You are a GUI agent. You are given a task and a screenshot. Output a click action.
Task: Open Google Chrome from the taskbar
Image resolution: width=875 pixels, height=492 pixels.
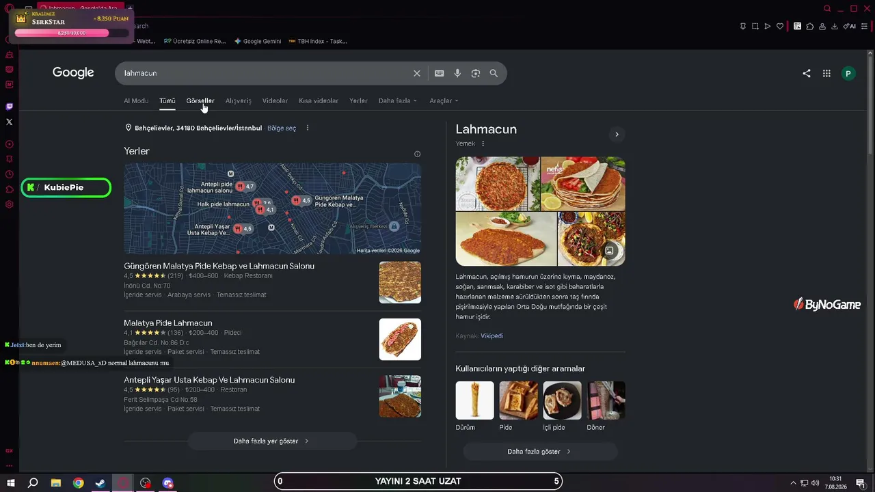pyautogui.click(x=79, y=483)
